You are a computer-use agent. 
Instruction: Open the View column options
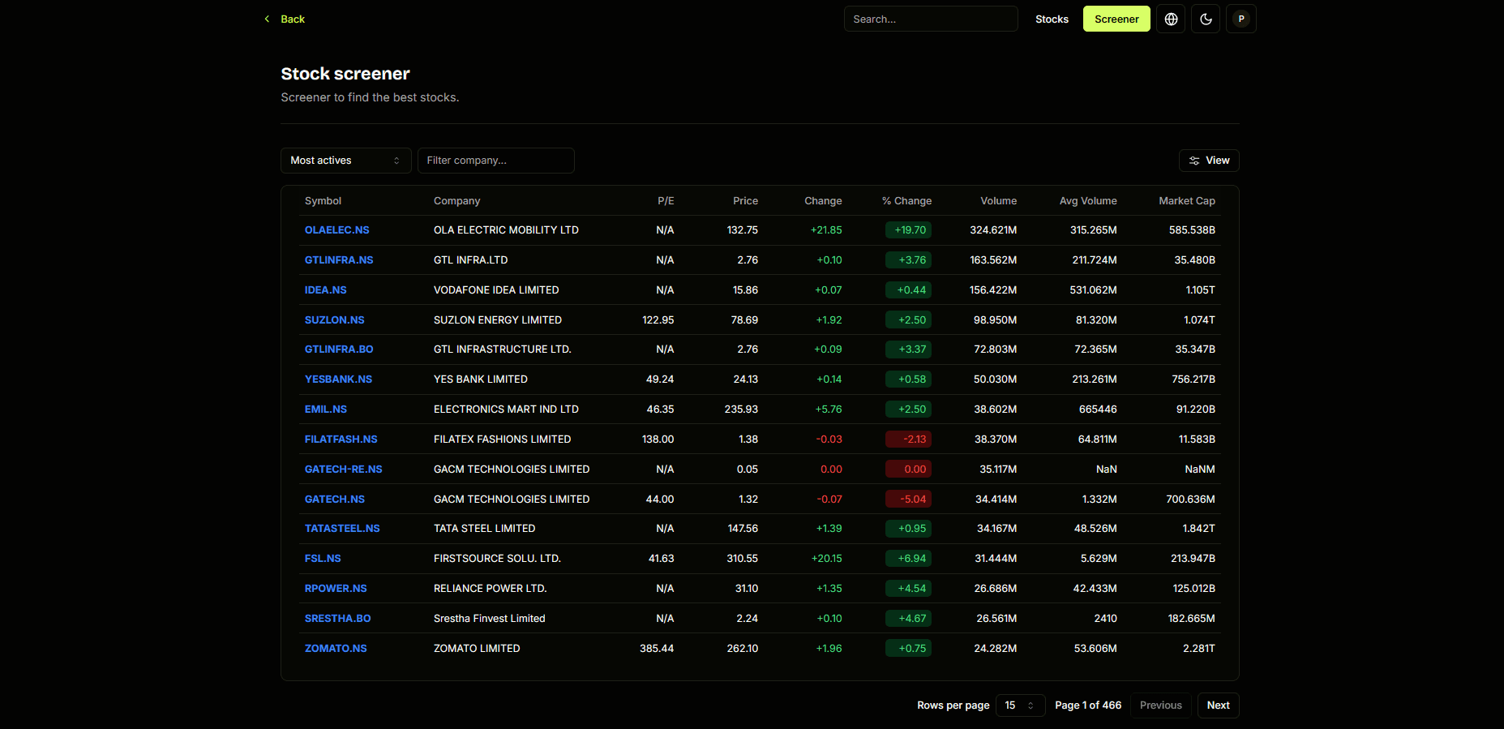pos(1209,161)
